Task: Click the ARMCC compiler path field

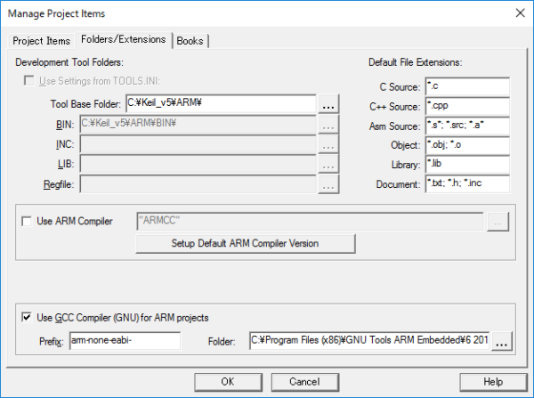Action: click(x=310, y=221)
